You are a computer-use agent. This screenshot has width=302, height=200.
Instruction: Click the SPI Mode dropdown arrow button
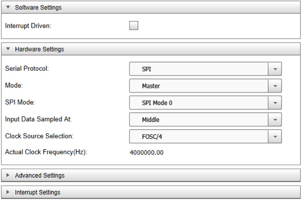click(275, 103)
